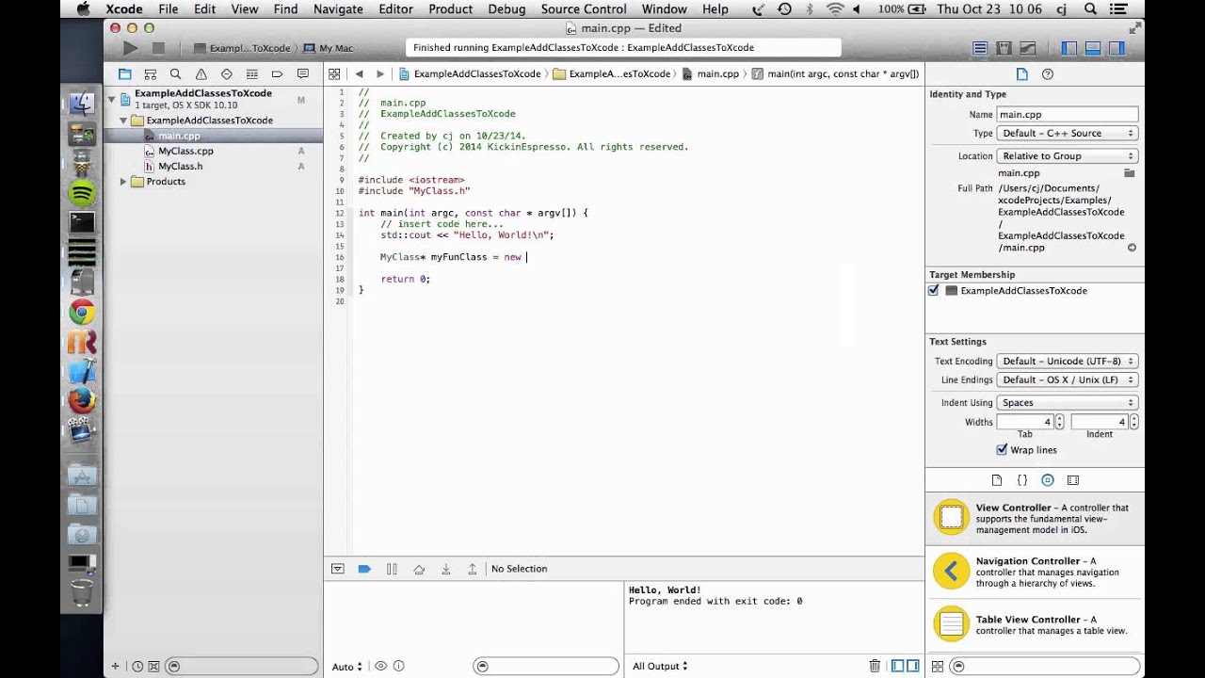
Task: Open the All Output console dropdown
Action: click(x=660, y=666)
